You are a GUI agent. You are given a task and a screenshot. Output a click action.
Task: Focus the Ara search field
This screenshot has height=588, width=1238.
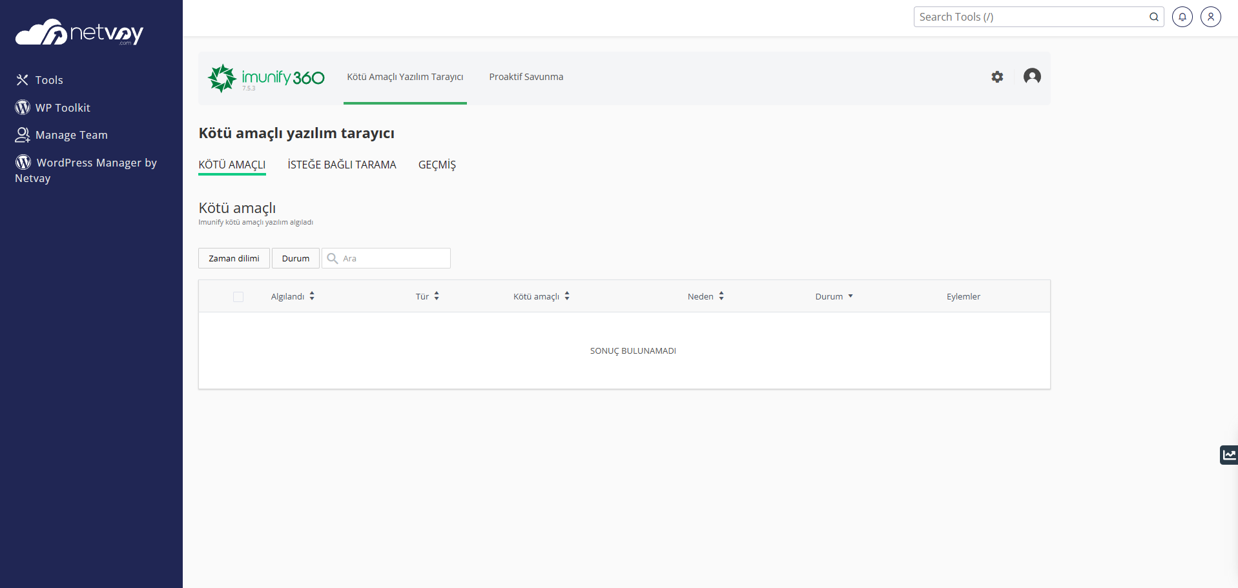click(394, 258)
